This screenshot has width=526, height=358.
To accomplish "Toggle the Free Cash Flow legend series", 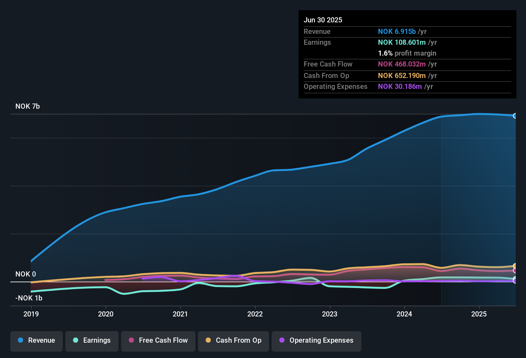I will (x=158, y=341).
